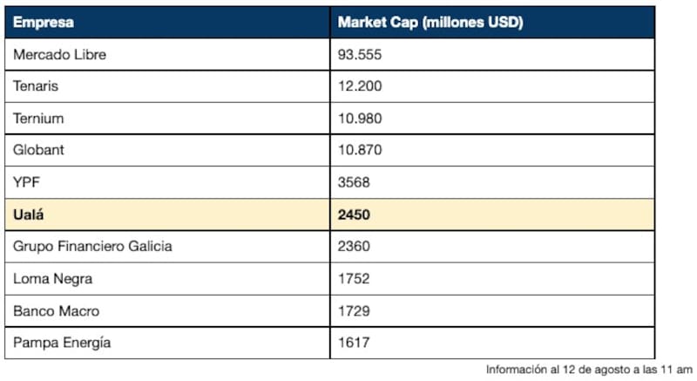The height and width of the screenshot is (381, 697).
Task: Click the Loma Negra company cell
Action: [x=52, y=279]
